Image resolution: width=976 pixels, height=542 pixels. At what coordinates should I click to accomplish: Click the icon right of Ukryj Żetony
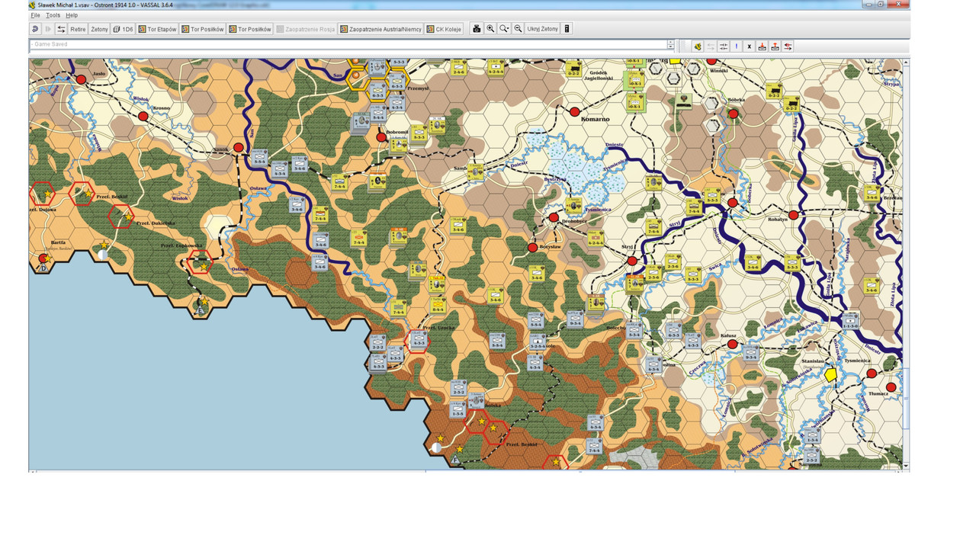coord(567,29)
